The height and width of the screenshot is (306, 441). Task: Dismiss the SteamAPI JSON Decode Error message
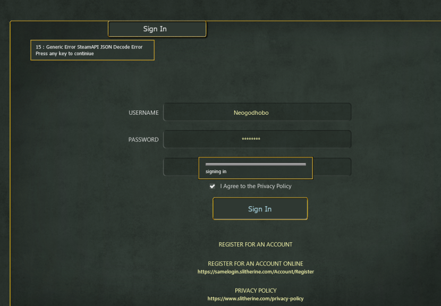(92, 50)
